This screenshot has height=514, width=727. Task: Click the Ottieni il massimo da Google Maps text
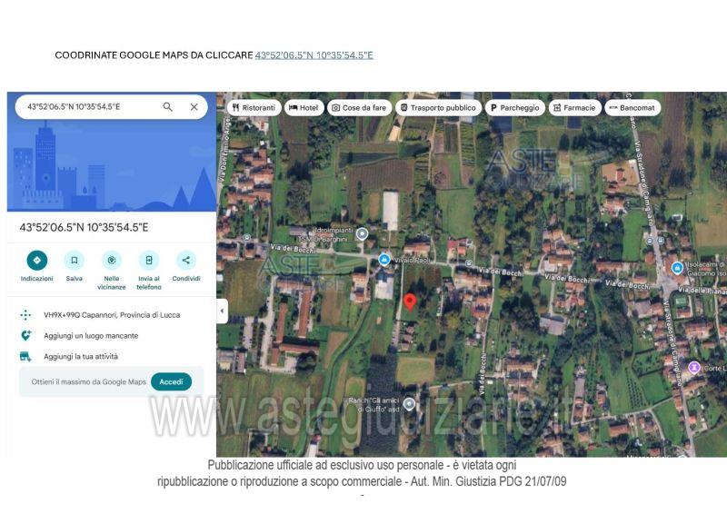coord(88,382)
